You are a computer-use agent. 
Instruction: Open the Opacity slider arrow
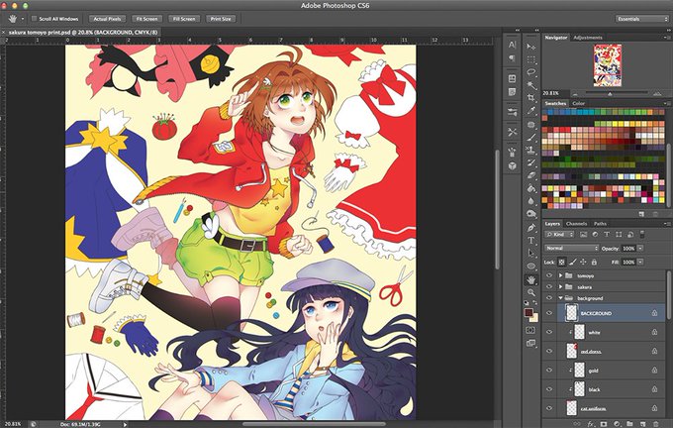[x=640, y=249]
